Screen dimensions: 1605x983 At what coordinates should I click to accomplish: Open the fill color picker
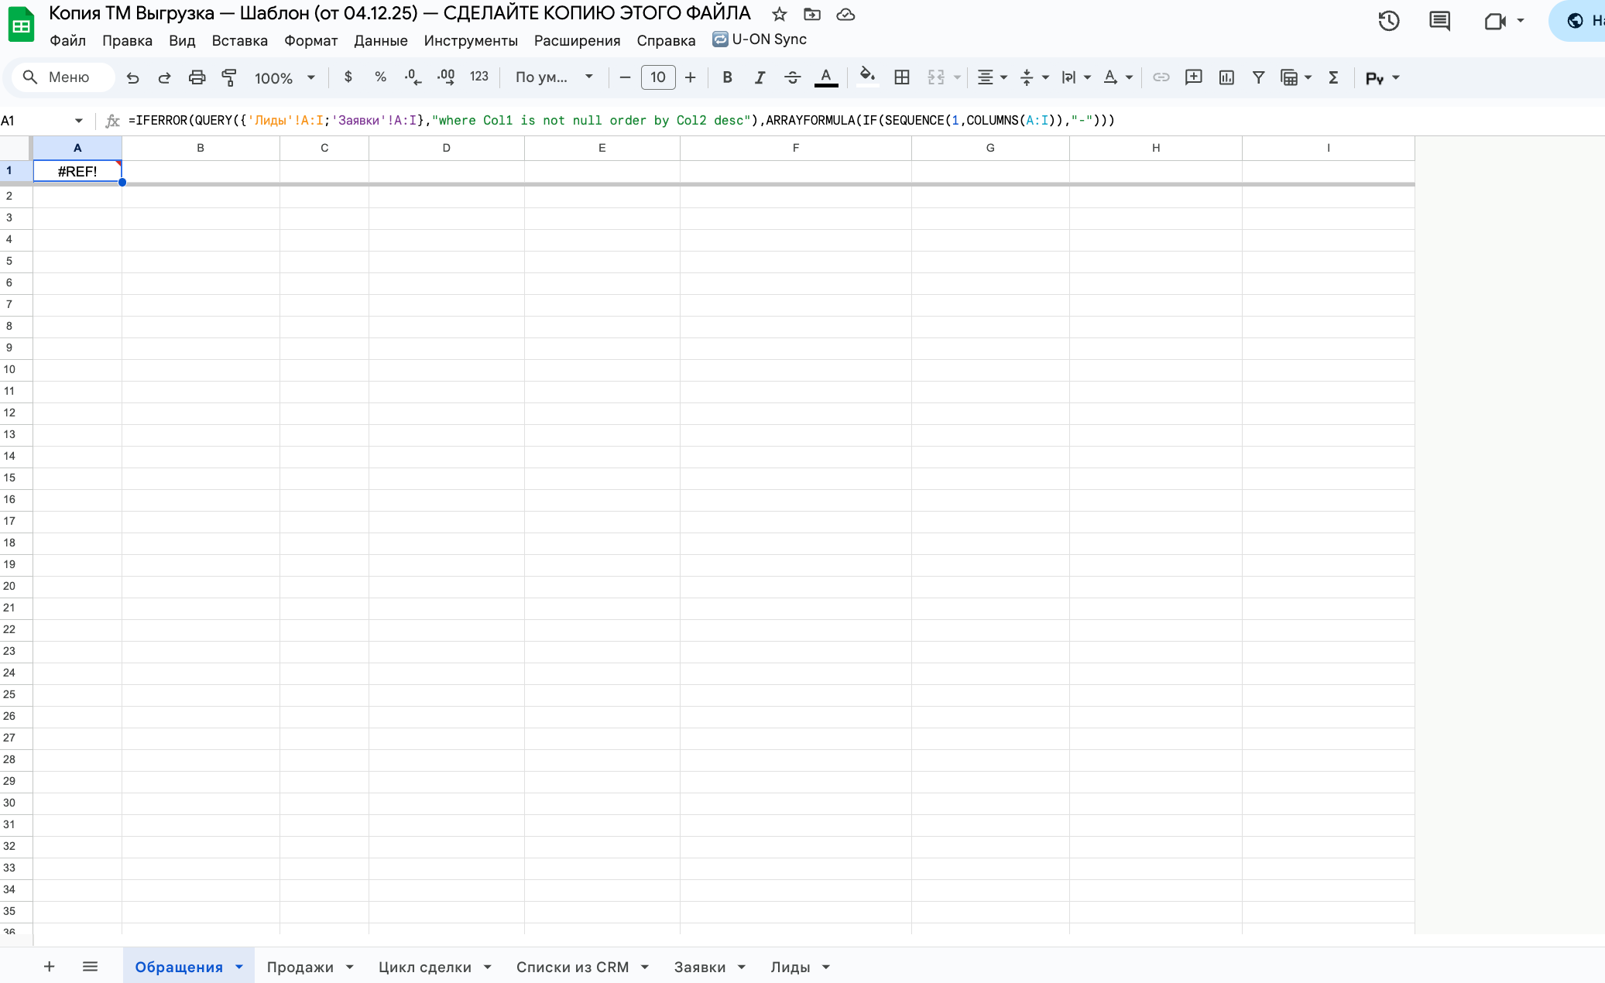click(x=867, y=77)
